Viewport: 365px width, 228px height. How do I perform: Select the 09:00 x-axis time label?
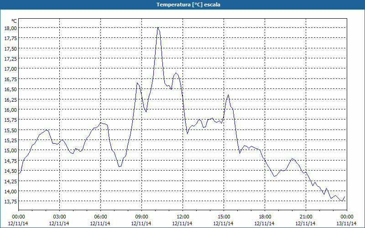(141, 217)
